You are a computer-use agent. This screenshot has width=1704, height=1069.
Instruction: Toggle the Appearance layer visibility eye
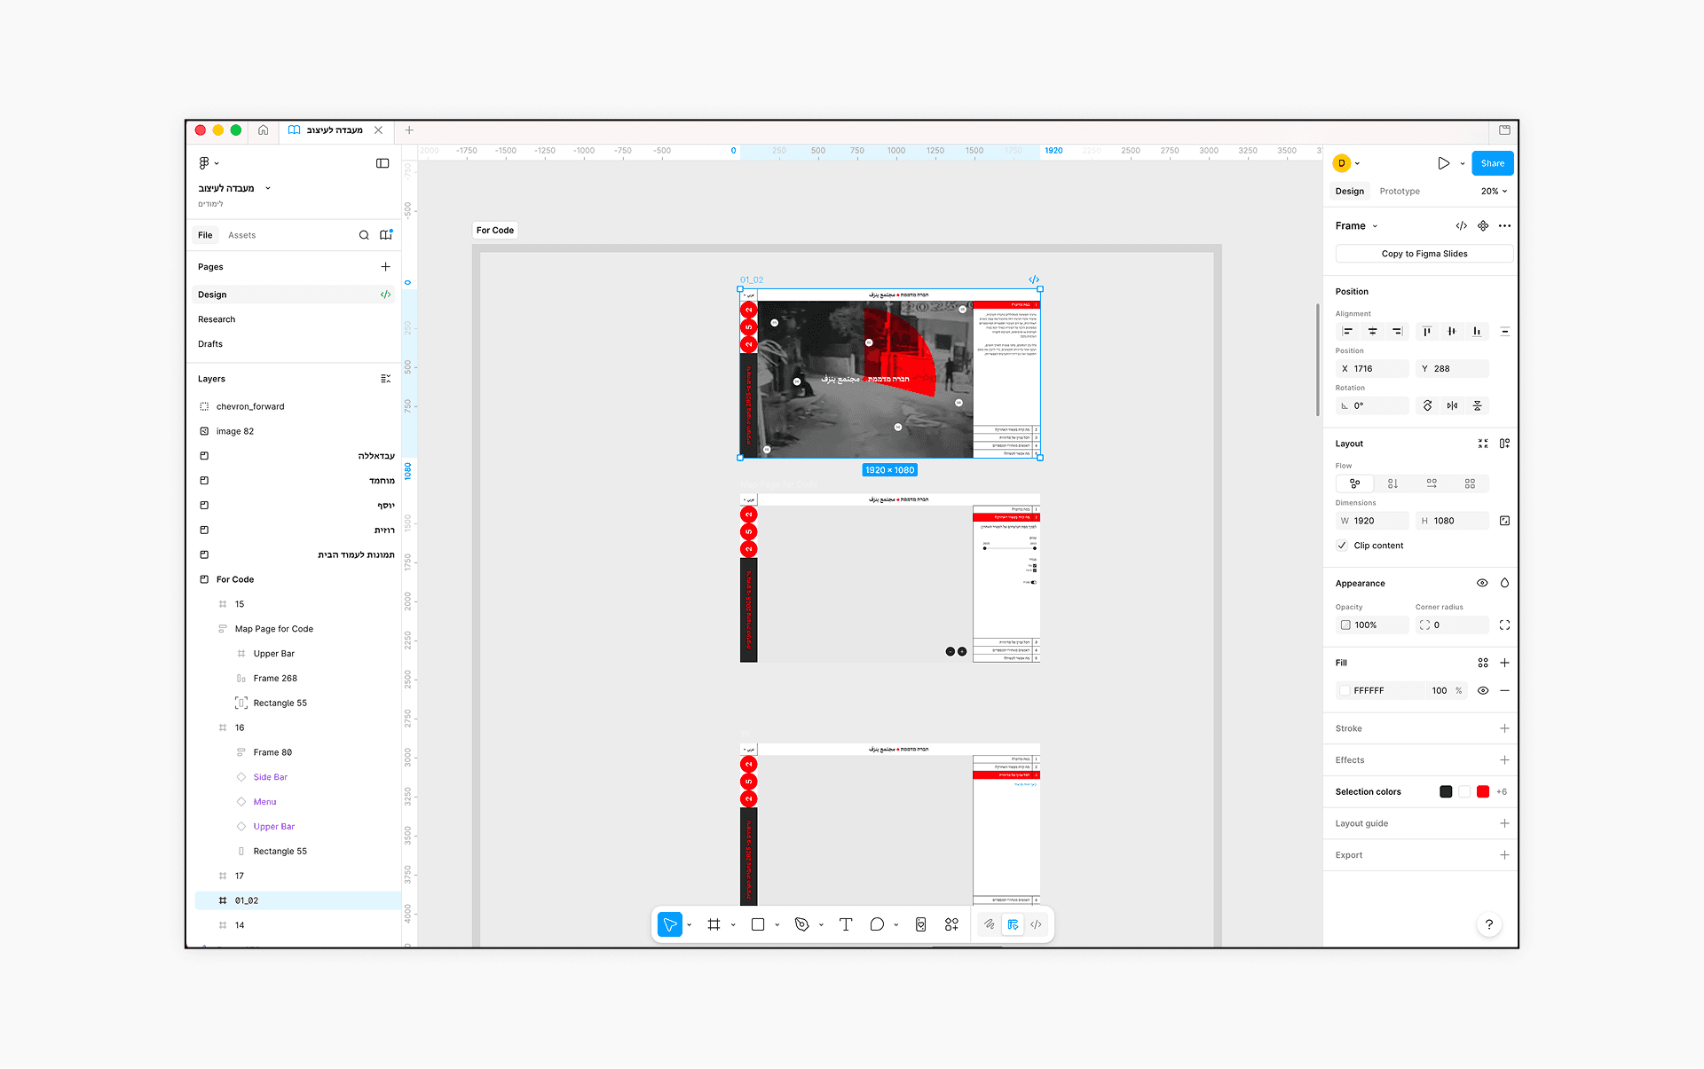(x=1482, y=583)
